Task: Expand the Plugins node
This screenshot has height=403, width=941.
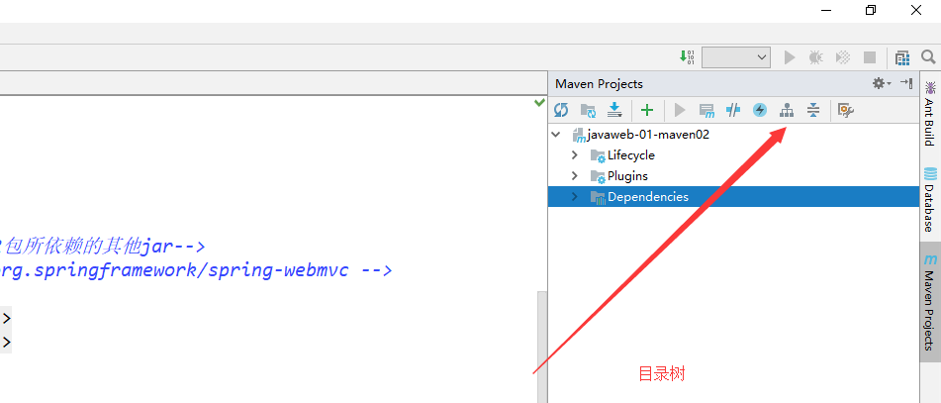Action: [x=575, y=176]
